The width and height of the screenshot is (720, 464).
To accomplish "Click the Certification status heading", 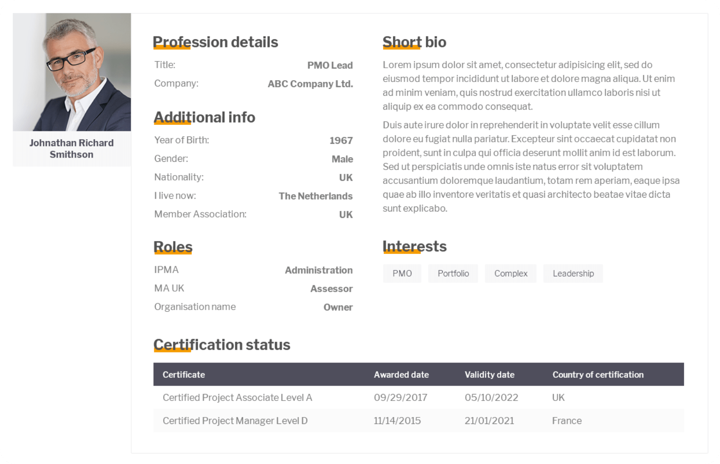I will (x=222, y=345).
